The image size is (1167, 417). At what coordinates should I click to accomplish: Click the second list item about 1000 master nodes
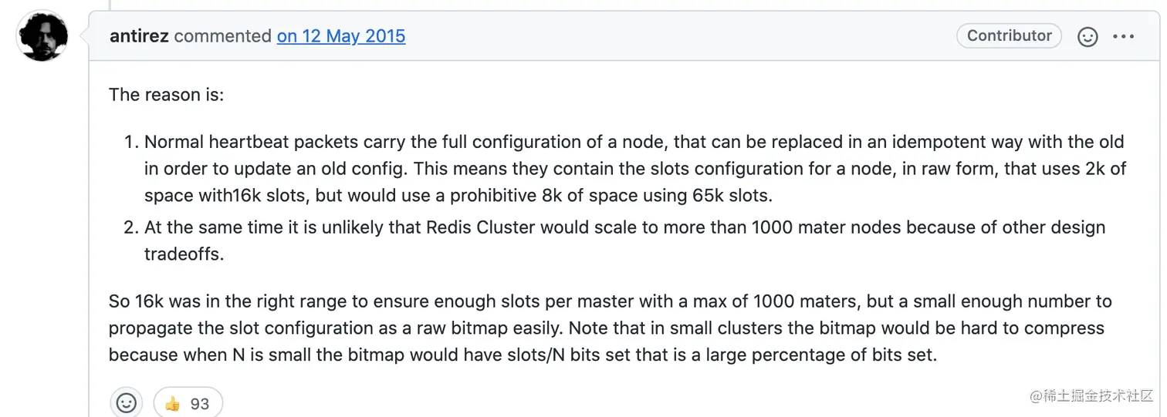pyautogui.click(x=624, y=228)
